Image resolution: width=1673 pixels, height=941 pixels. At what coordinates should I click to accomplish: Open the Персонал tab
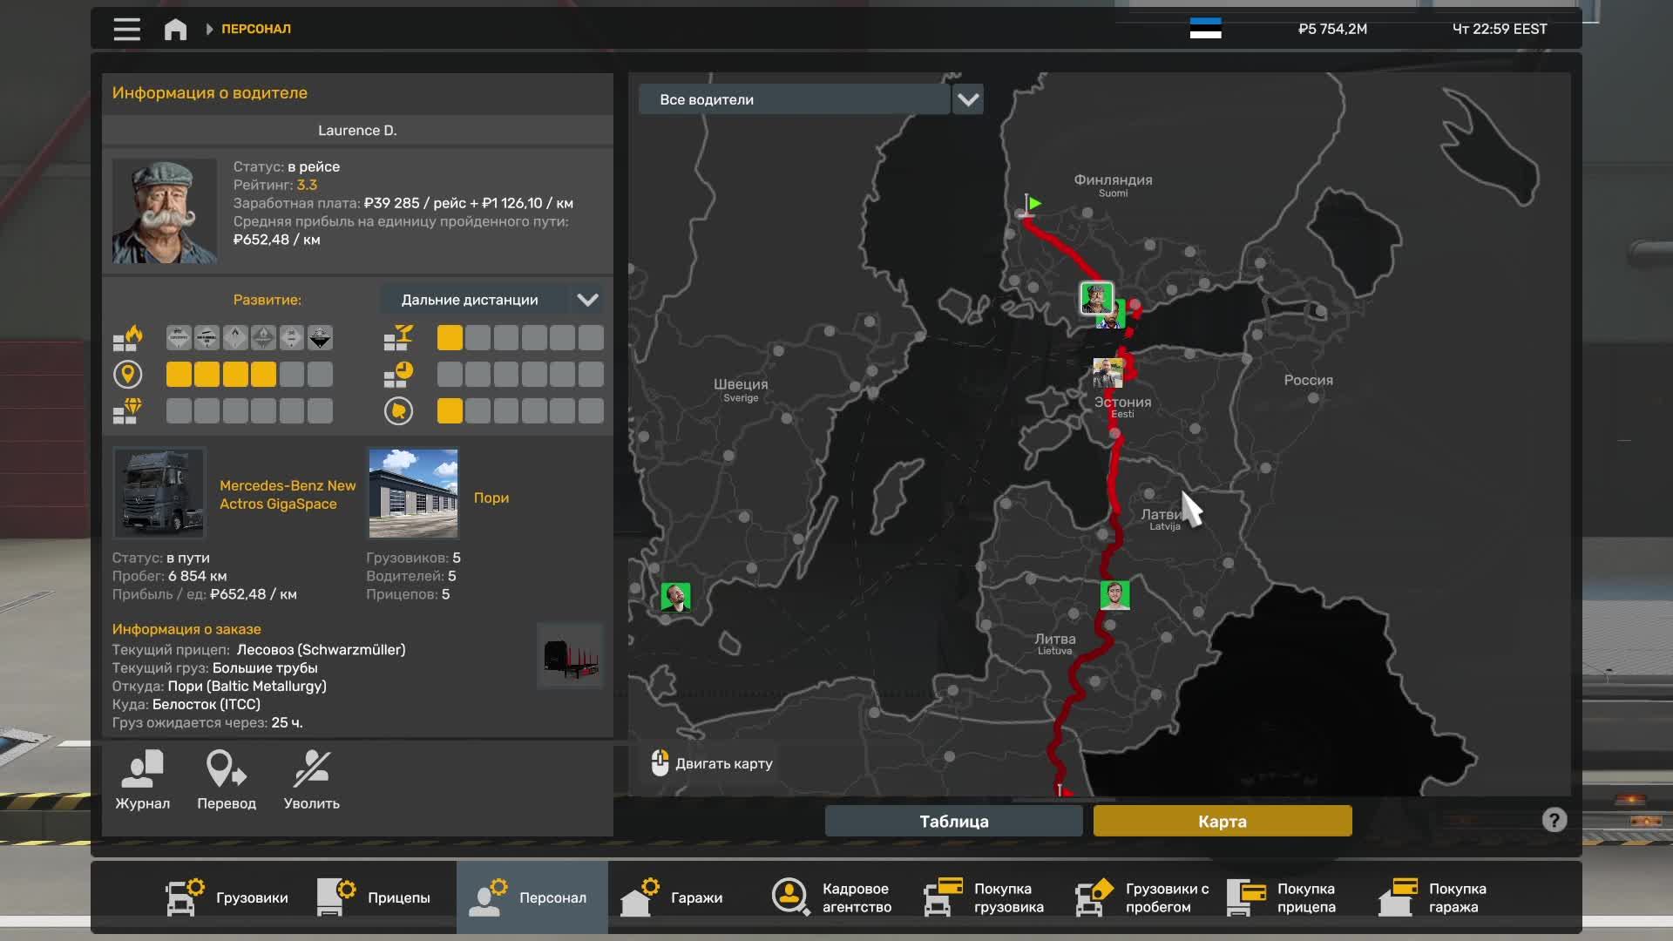[532, 897]
